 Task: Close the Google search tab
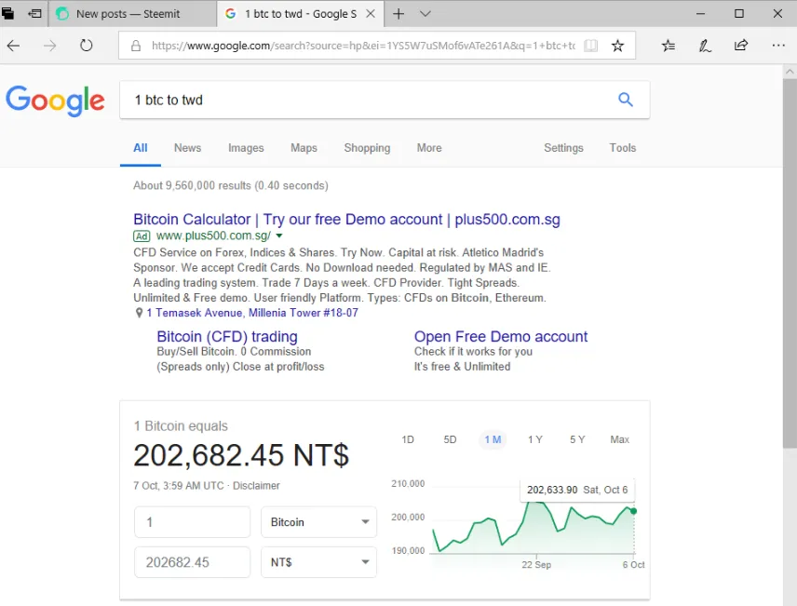tap(371, 14)
